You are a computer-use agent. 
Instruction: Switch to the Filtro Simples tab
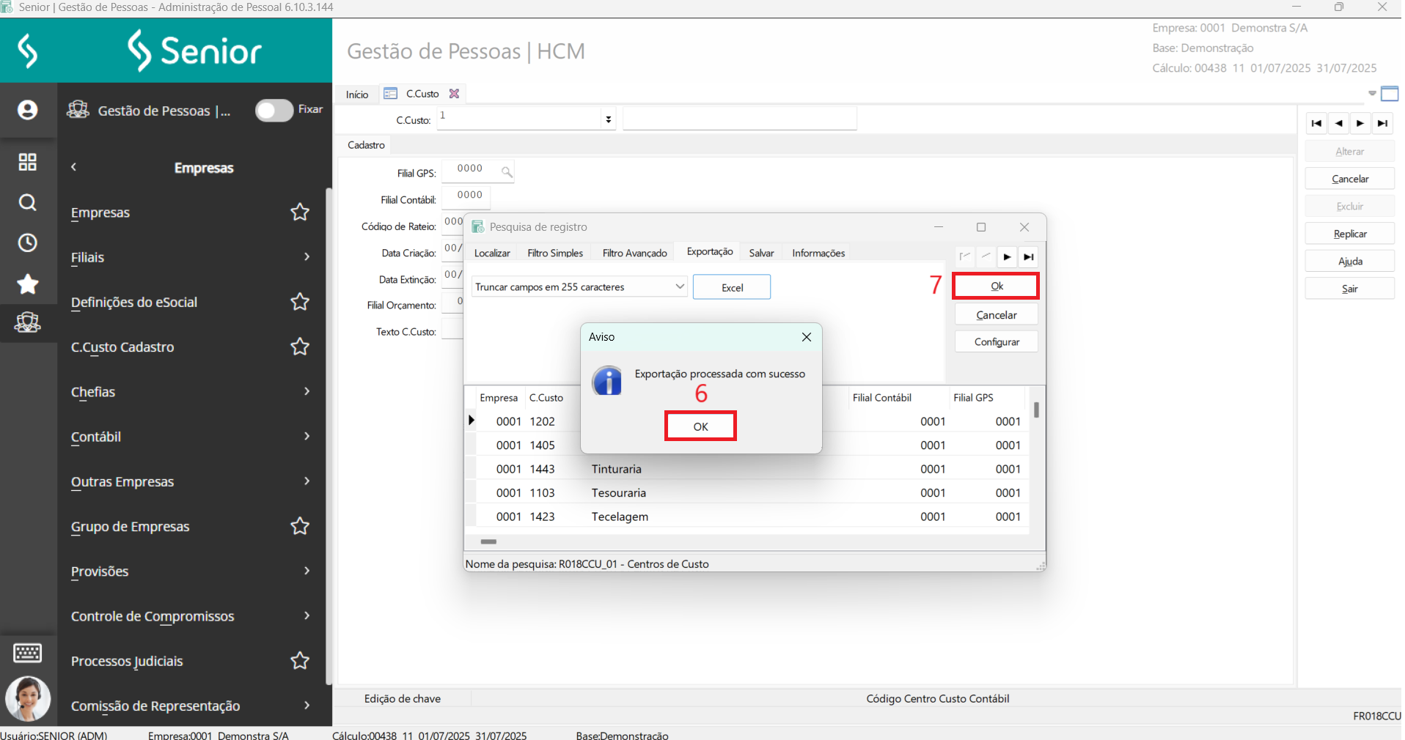click(x=555, y=253)
